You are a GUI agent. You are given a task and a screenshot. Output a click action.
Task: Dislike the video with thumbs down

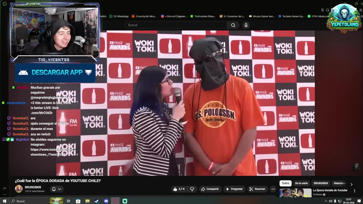[192, 189]
